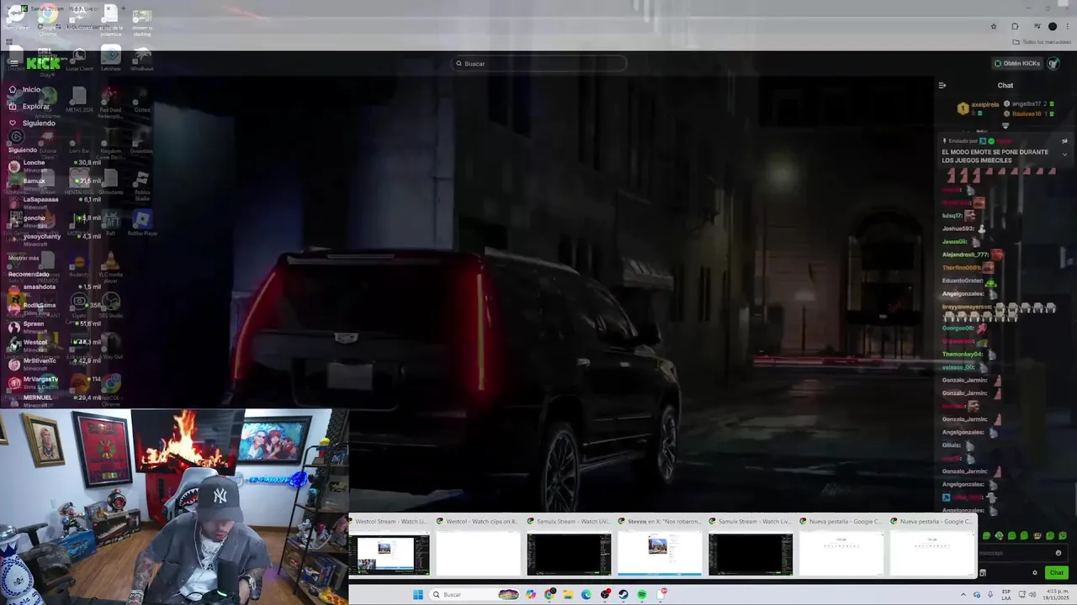
Task: Select 'Westcol - Watch clips on K' preview
Action: 478,546
